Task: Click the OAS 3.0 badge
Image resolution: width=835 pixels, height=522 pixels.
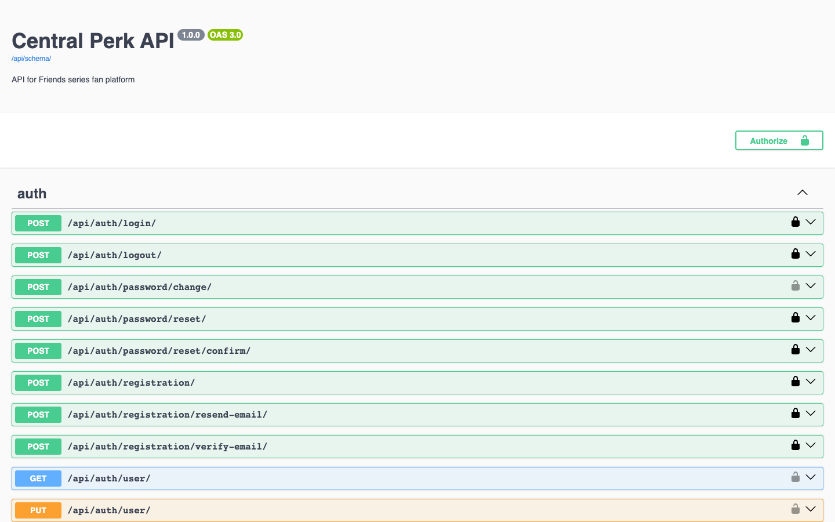Action: (x=225, y=35)
